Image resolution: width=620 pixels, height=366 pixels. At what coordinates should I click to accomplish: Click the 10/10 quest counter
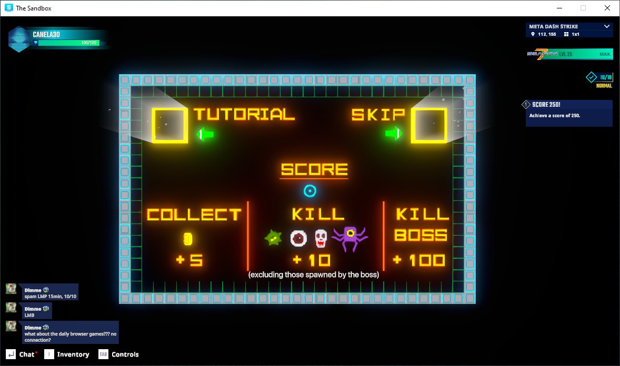[x=606, y=77]
